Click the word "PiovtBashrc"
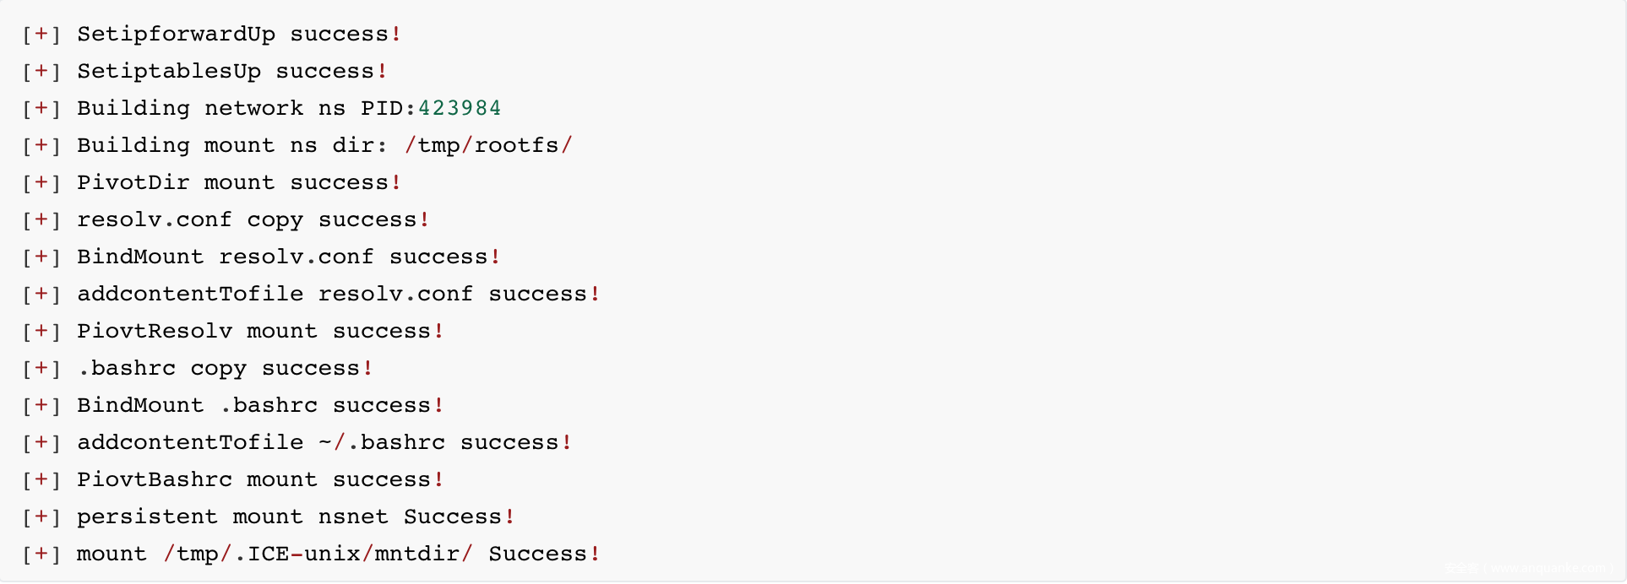Viewport: 1627px width, 584px height. [x=155, y=480]
